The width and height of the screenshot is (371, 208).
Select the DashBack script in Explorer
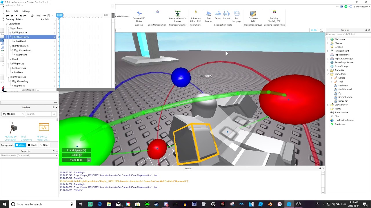(343, 86)
